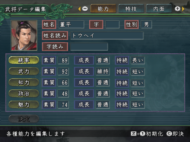Click the left yellow arrow
This screenshot has height=142, width=190.
[80, 9]
